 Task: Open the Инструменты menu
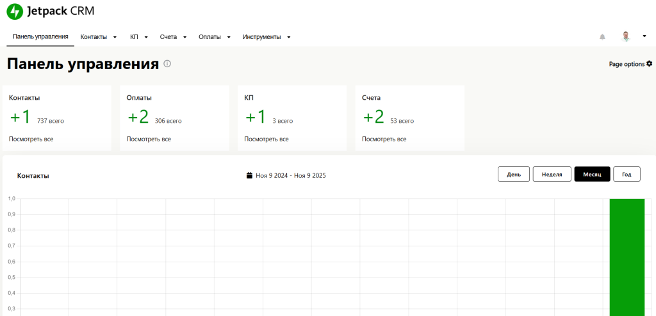261,37
